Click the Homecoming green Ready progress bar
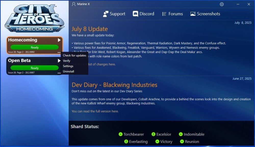 click(34, 47)
